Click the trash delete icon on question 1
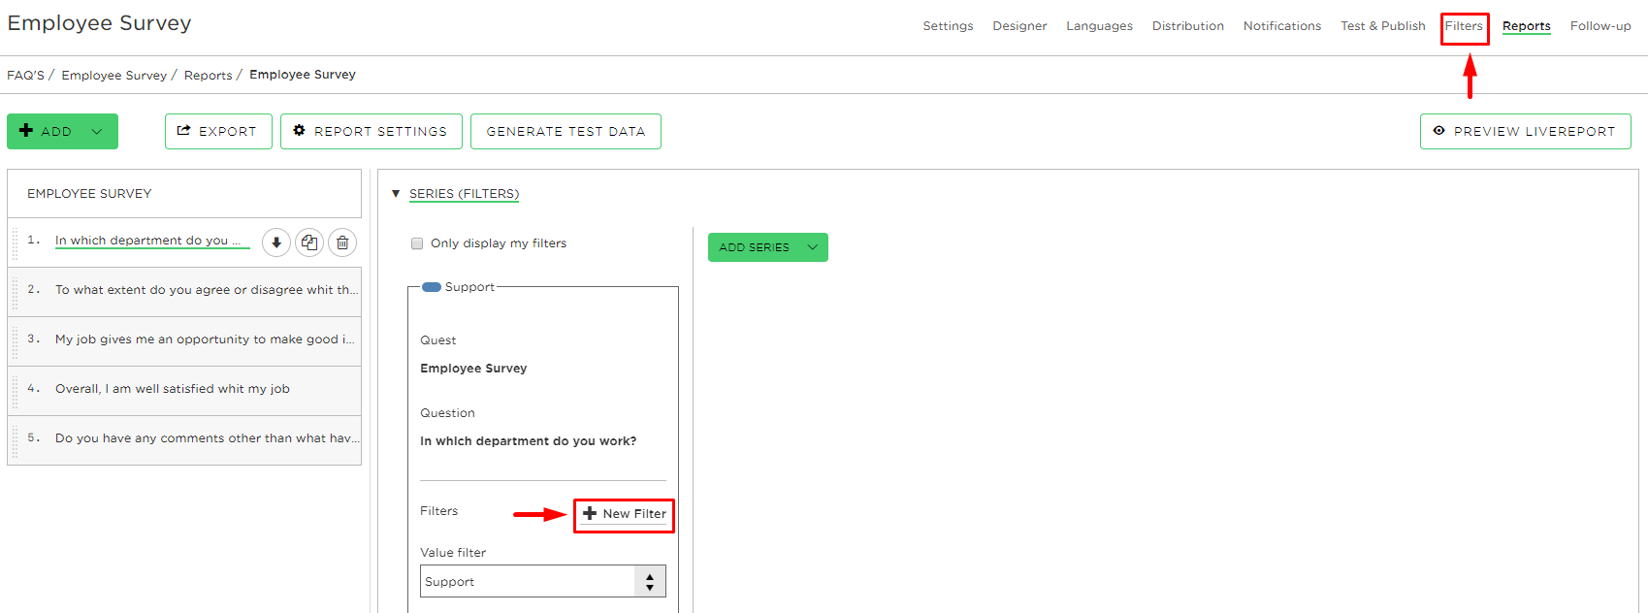The width and height of the screenshot is (1648, 613). (x=342, y=242)
